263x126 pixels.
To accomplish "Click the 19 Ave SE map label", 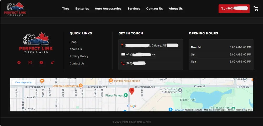I will (x=30, y=97).
